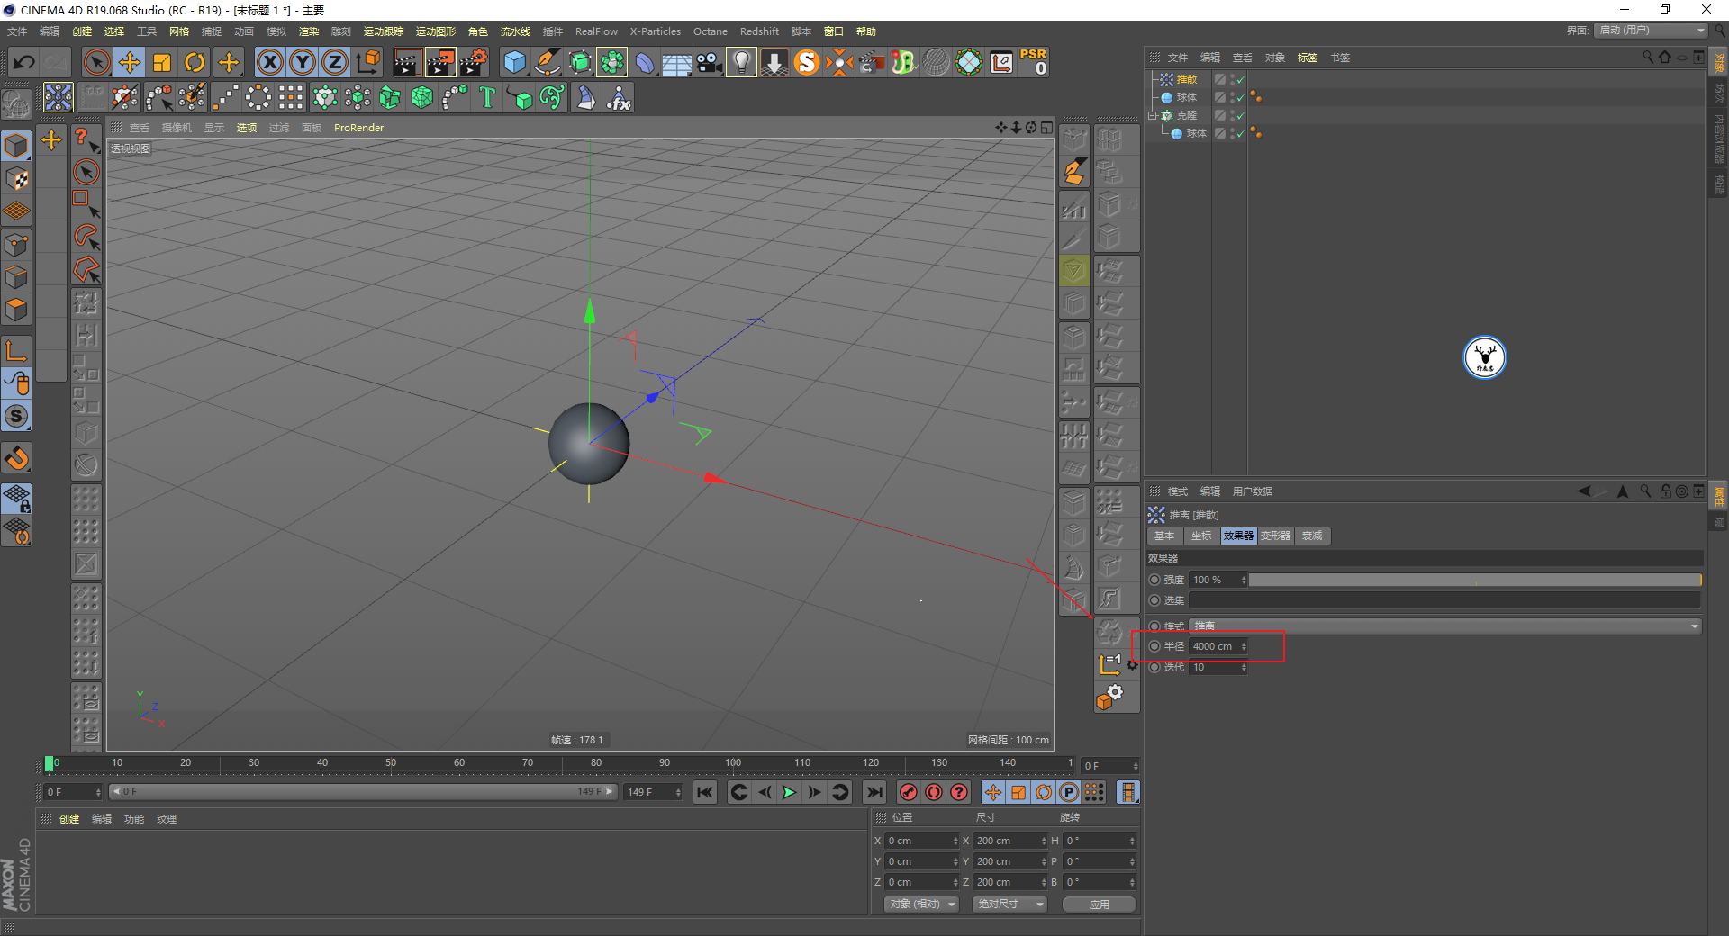The image size is (1729, 936).
Task: Play animation forward with green arrow
Action: [789, 792]
